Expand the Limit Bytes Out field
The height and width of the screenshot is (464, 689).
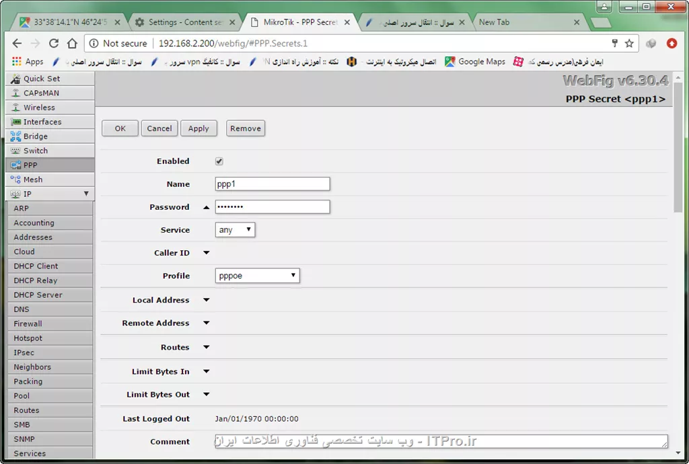click(x=206, y=394)
